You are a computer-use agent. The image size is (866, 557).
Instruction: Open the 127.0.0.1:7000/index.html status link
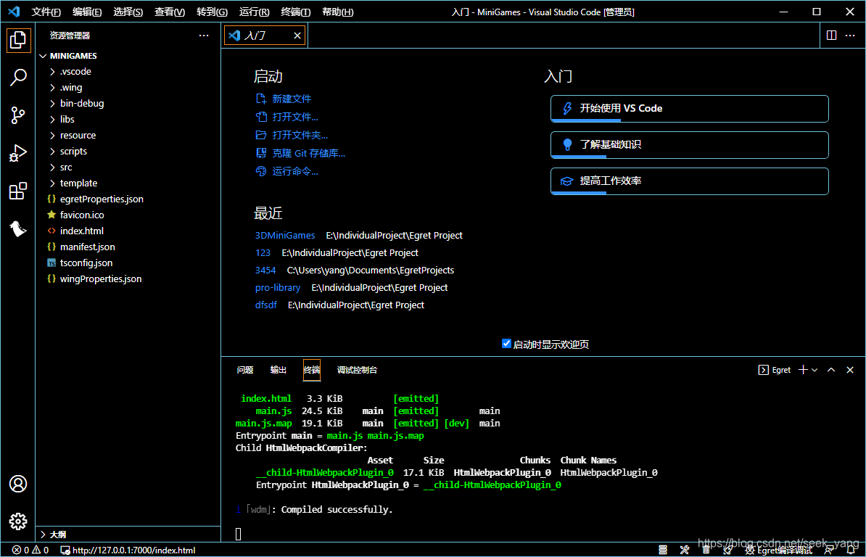[128, 550]
